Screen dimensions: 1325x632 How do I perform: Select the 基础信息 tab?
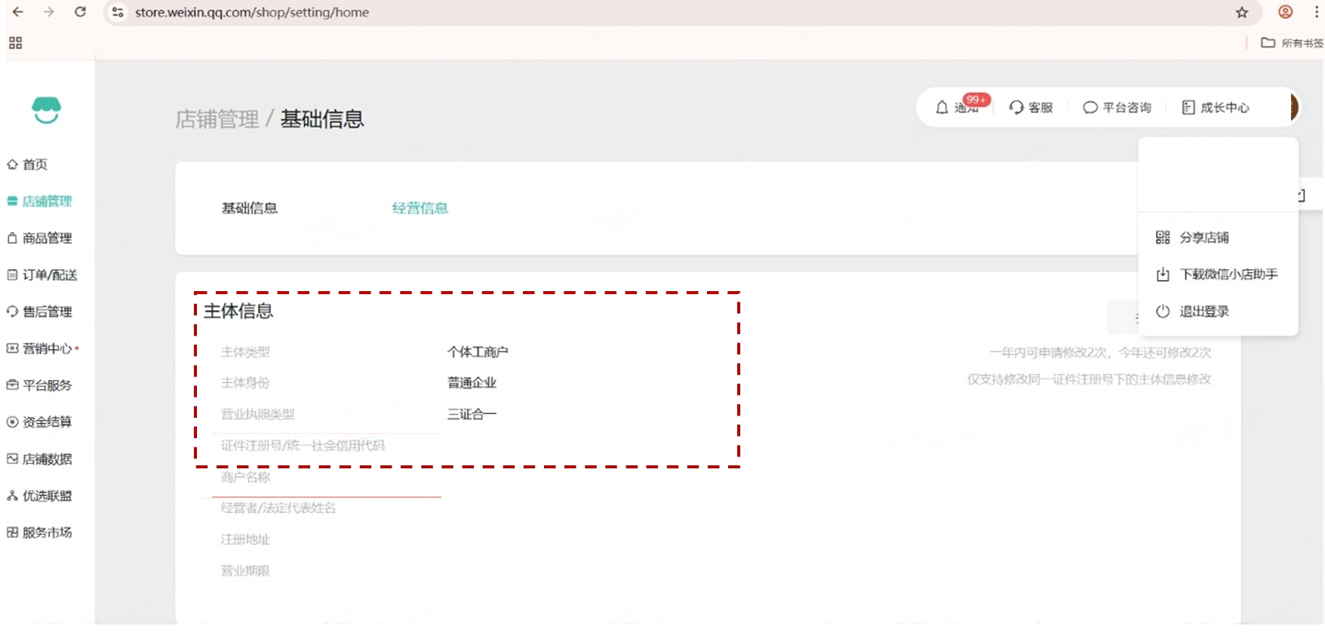[x=249, y=208]
